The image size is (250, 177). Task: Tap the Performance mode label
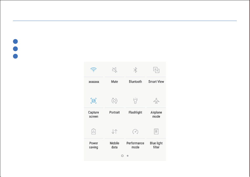pos(135,145)
